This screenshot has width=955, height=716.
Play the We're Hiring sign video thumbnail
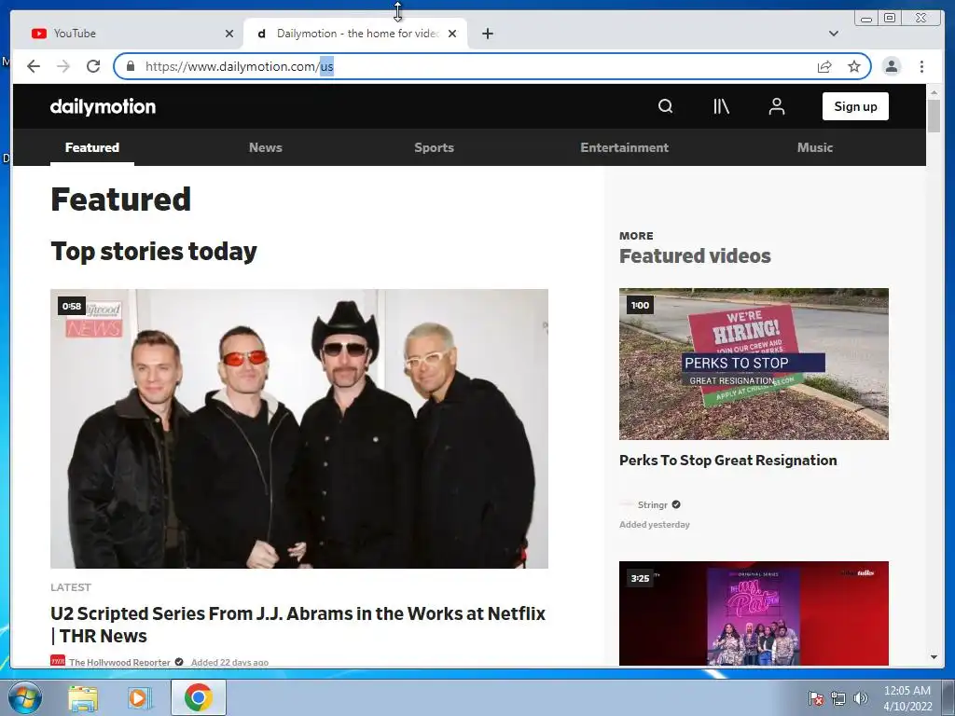pyautogui.click(x=754, y=365)
